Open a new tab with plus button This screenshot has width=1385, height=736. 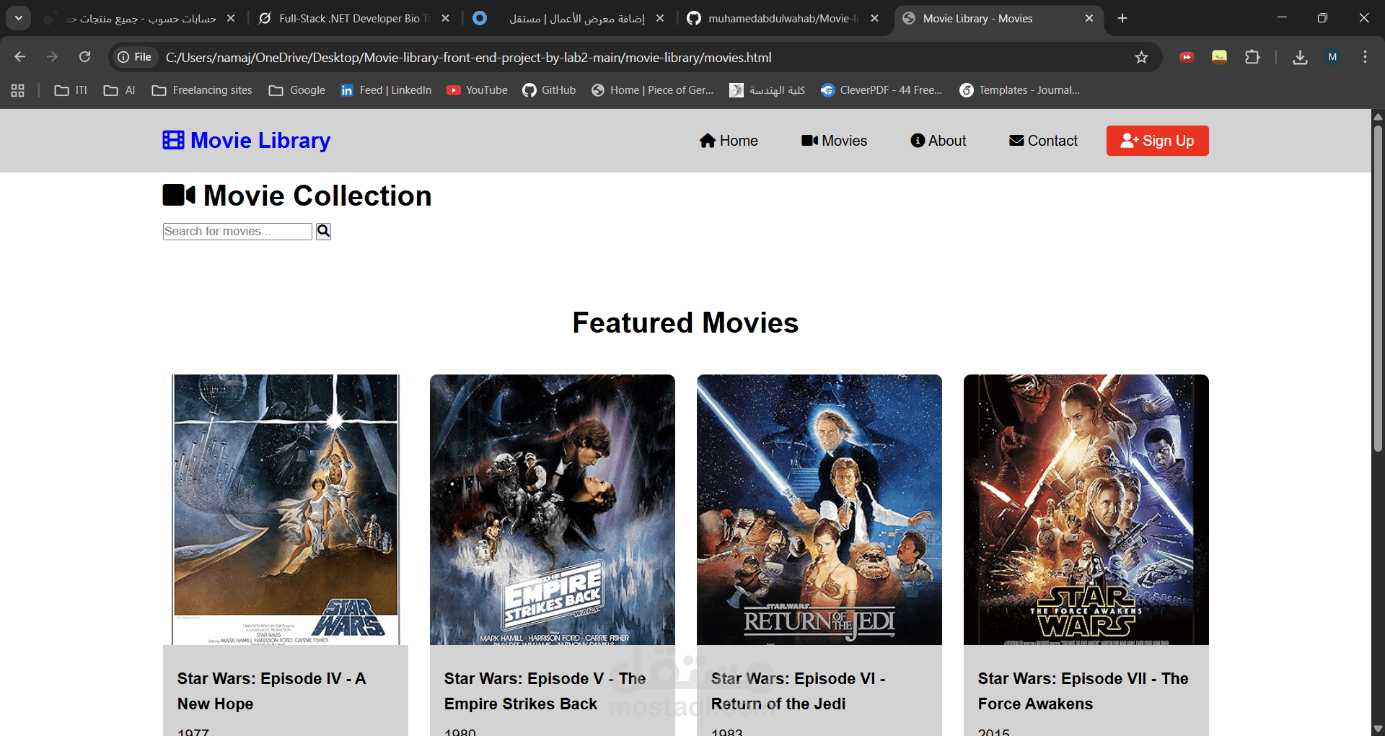point(1122,18)
